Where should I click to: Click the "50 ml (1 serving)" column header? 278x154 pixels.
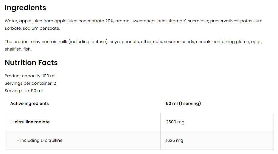click(x=183, y=103)
